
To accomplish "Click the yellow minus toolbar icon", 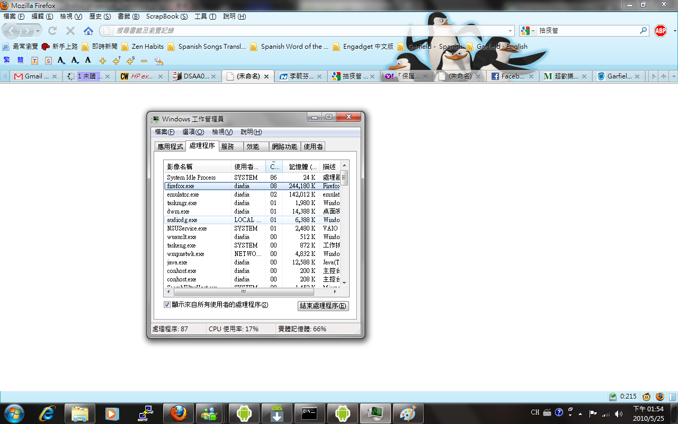I will coord(144,61).
